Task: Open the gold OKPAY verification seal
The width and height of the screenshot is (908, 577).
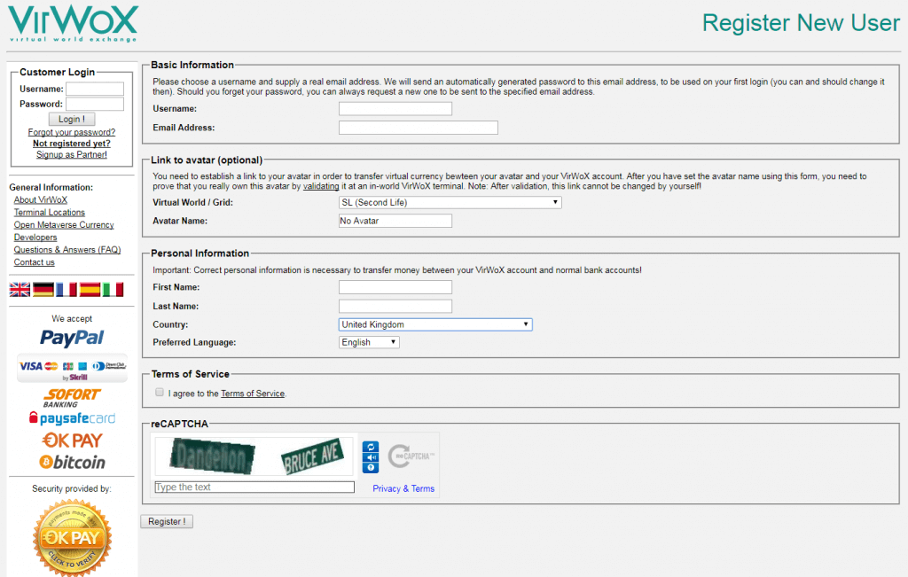Action: [x=72, y=538]
